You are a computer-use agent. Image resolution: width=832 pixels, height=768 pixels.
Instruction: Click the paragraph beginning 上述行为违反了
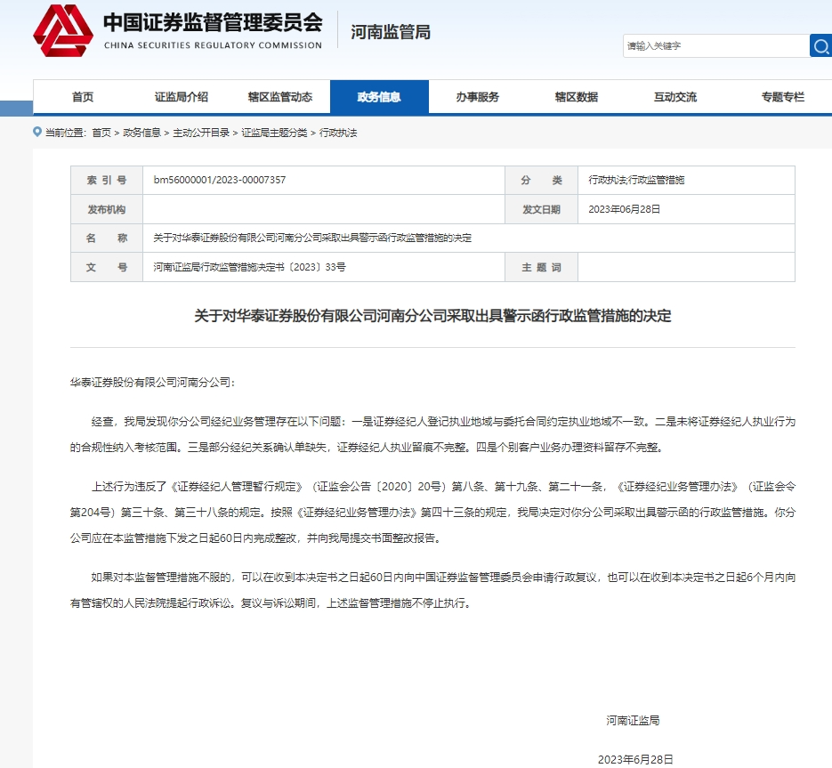tap(432, 513)
